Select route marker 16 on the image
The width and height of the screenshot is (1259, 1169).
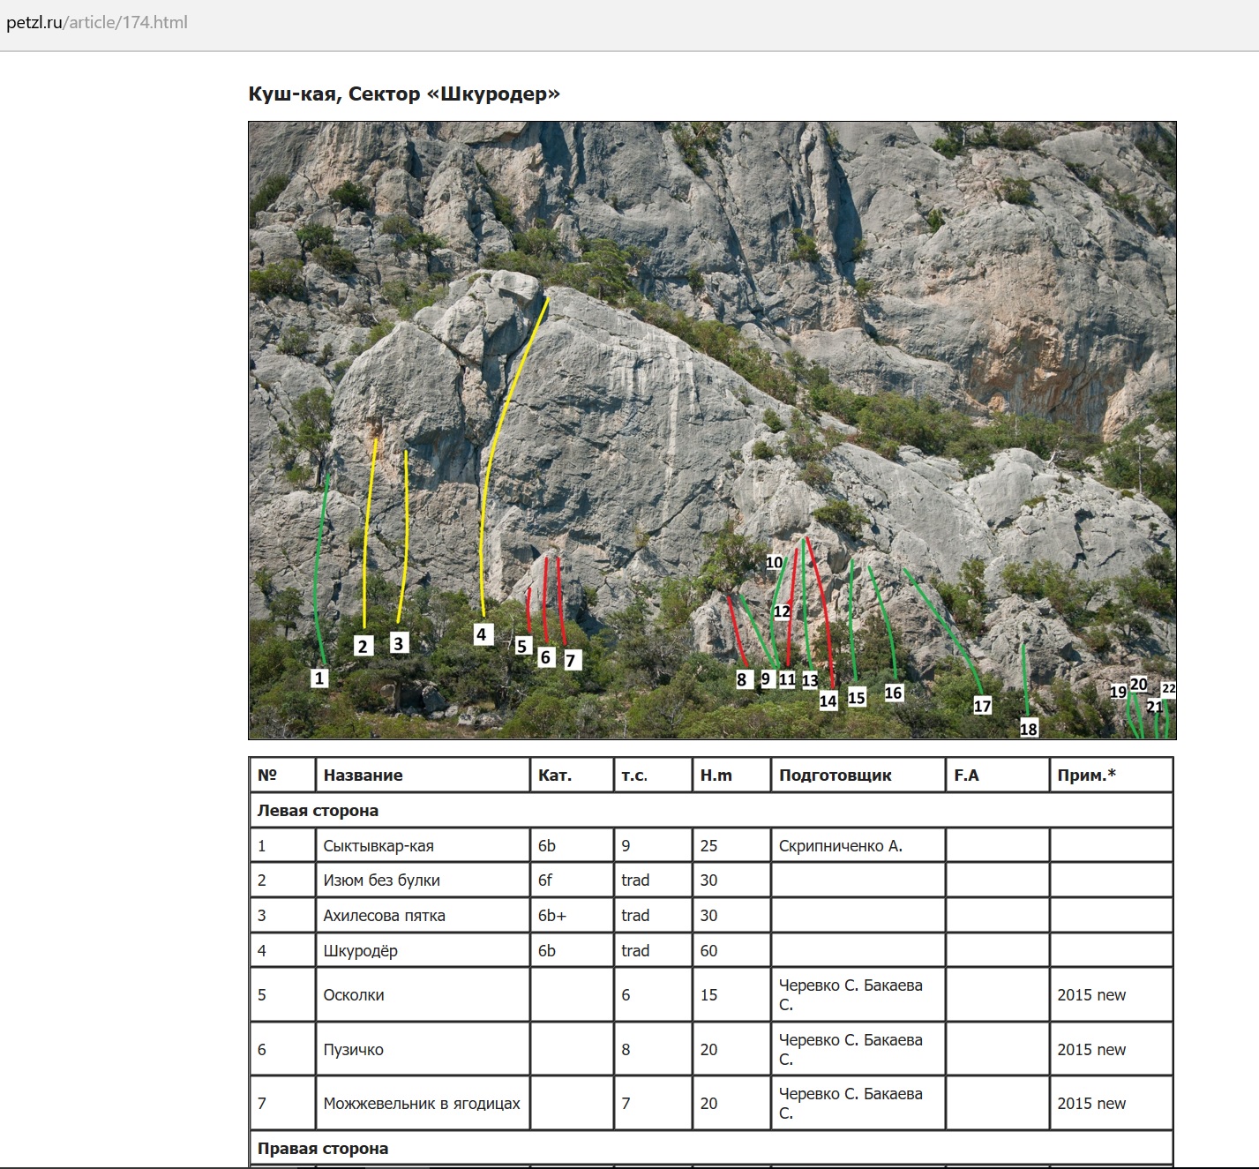pyautogui.click(x=893, y=693)
